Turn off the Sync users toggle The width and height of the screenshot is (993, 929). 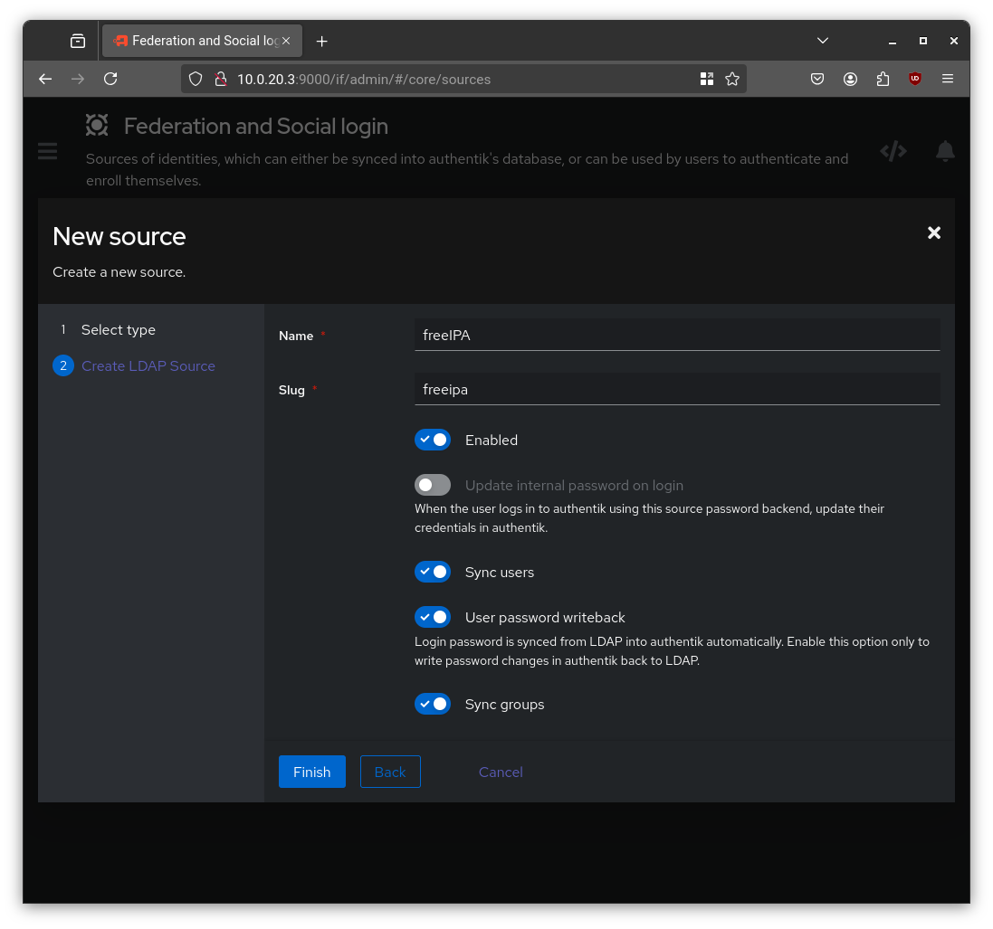click(x=433, y=572)
